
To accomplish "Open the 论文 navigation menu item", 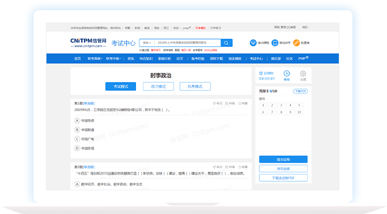I will click(x=180, y=59).
